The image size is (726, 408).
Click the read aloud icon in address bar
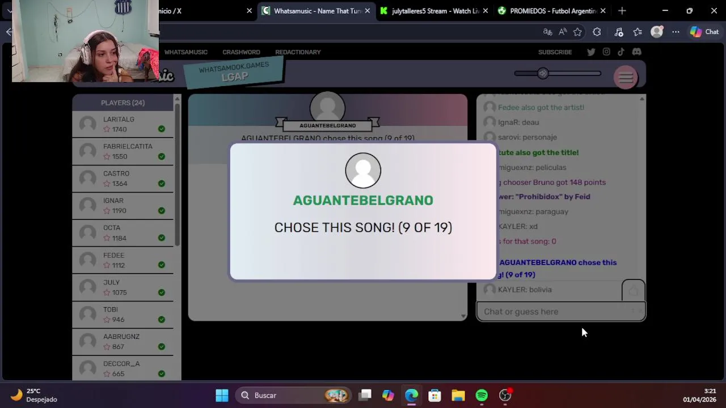[563, 32]
